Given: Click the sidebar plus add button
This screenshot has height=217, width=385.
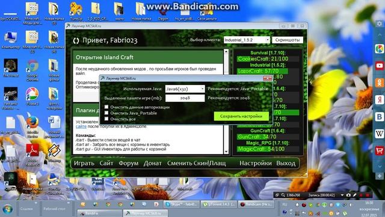Looking at the screenshot, I should coord(380,176).
